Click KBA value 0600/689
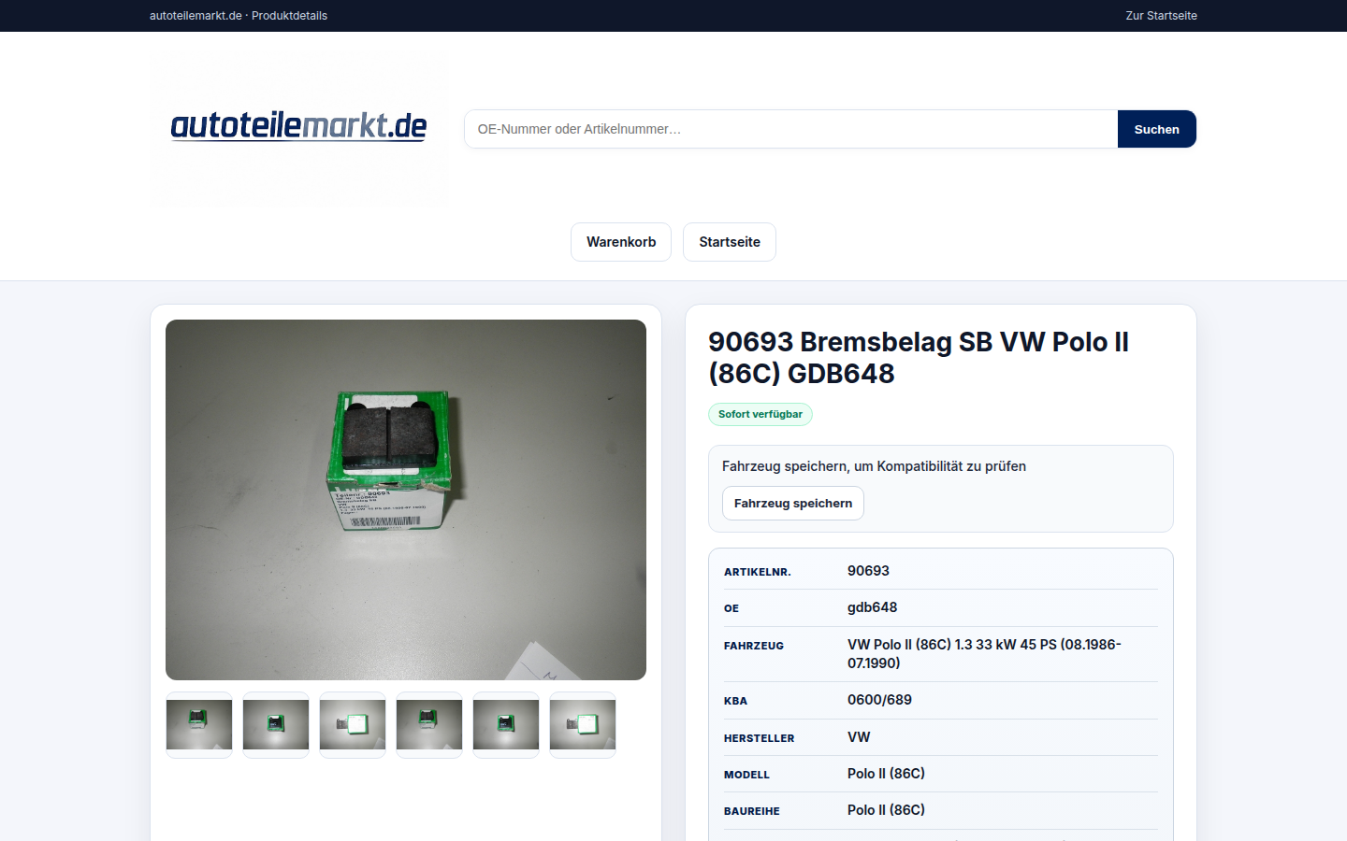Screen dimensions: 1347x841 point(879,700)
